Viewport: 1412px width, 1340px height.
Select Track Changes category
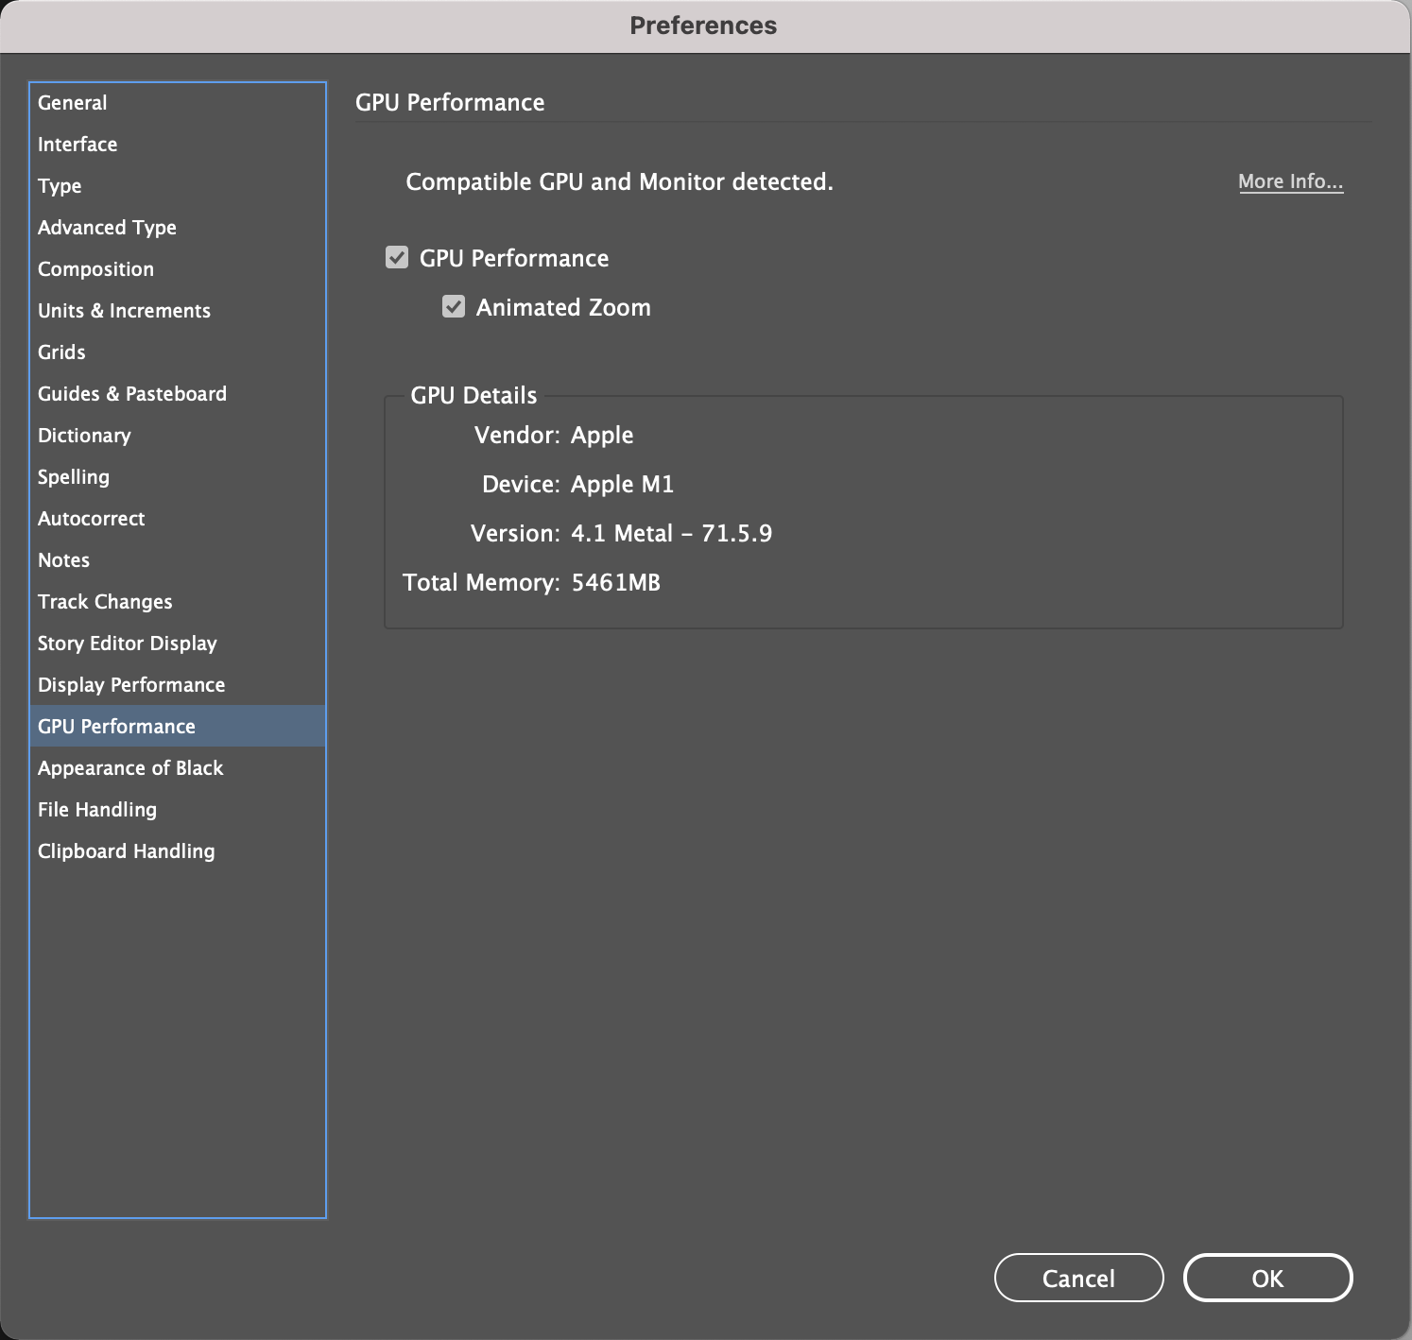(105, 602)
